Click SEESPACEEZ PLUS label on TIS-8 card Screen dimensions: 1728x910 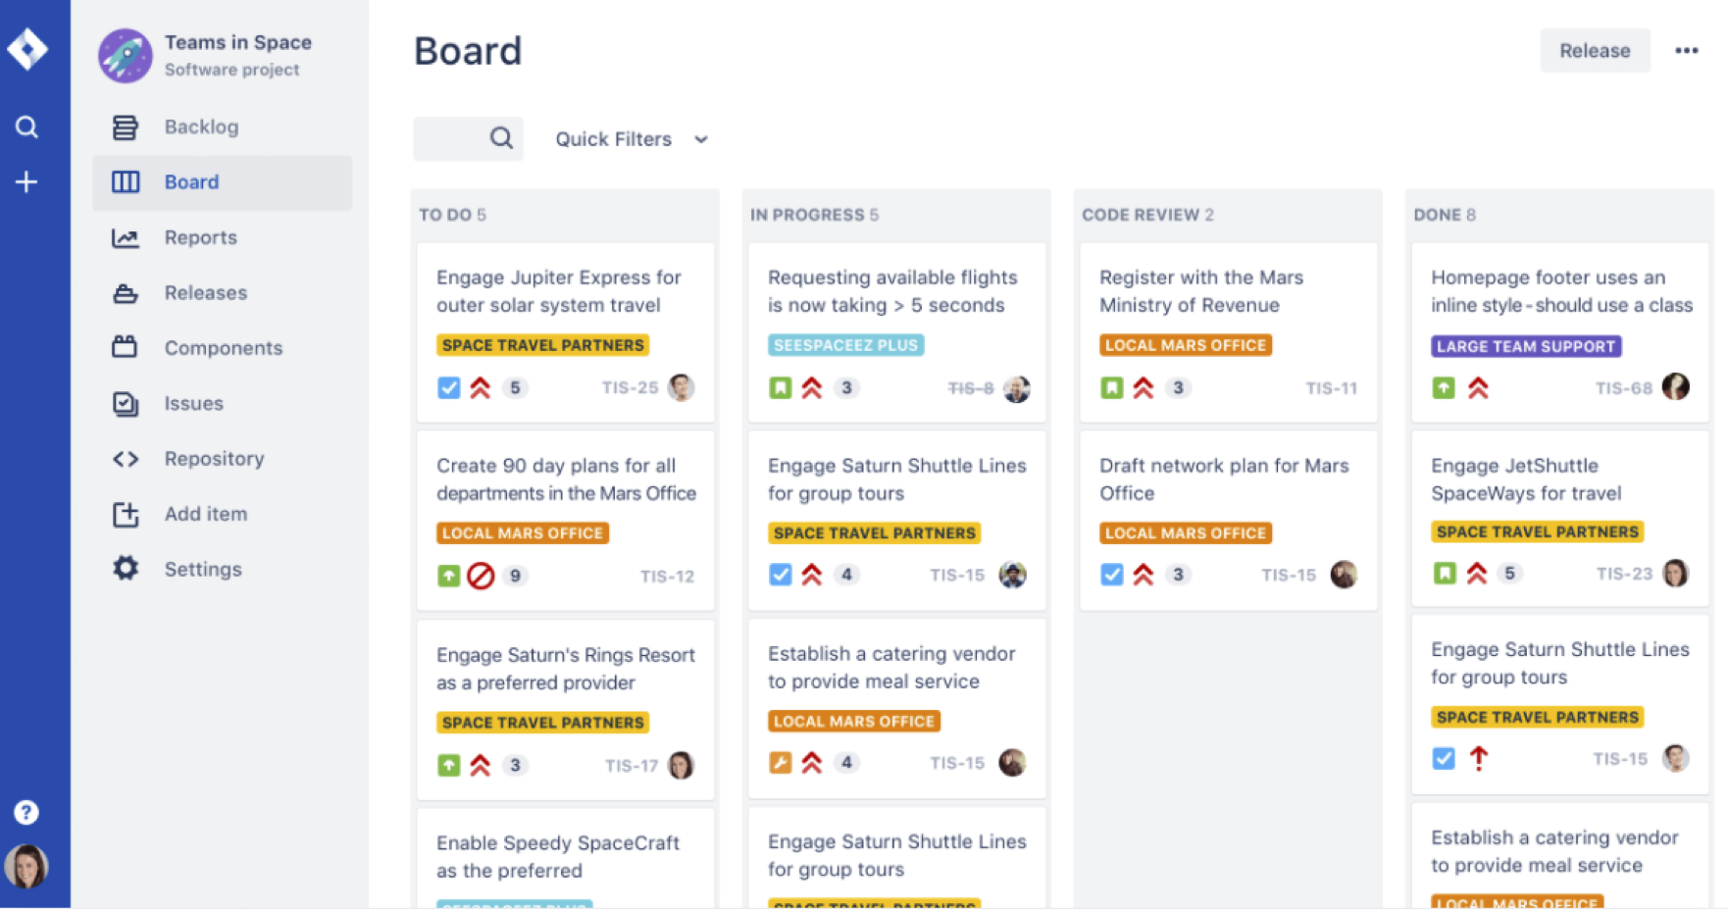pos(845,345)
